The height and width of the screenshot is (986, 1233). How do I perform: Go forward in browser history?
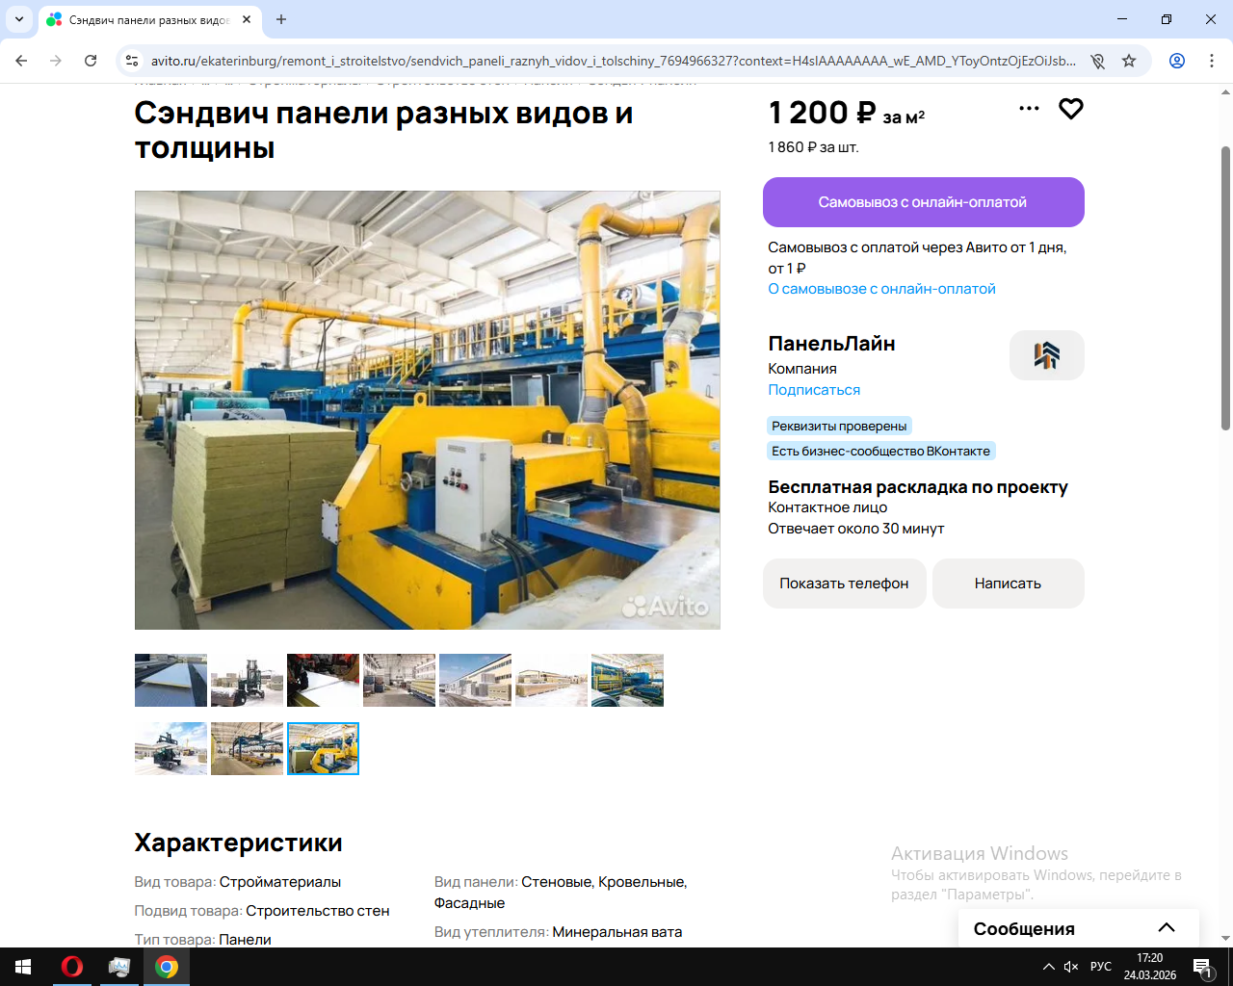click(x=56, y=61)
